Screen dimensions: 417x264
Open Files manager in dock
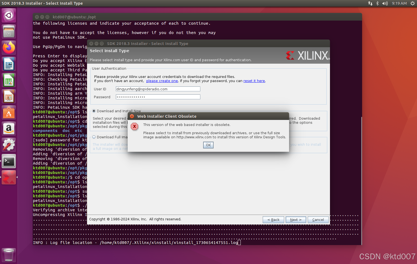pos(9,32)
